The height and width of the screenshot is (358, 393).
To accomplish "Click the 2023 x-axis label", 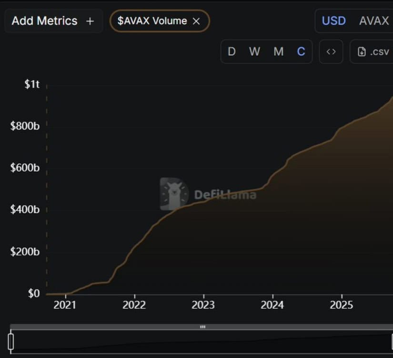I will click(x=203, y=305).
